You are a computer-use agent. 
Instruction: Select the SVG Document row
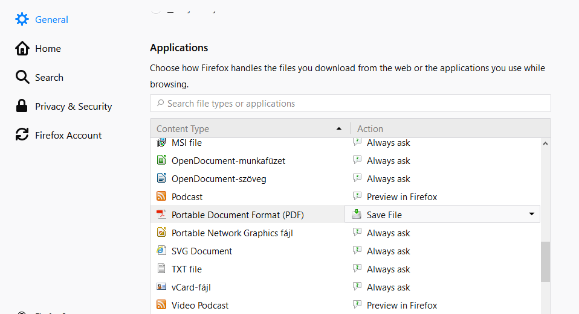pyautogui.click(x=345, y=251)
